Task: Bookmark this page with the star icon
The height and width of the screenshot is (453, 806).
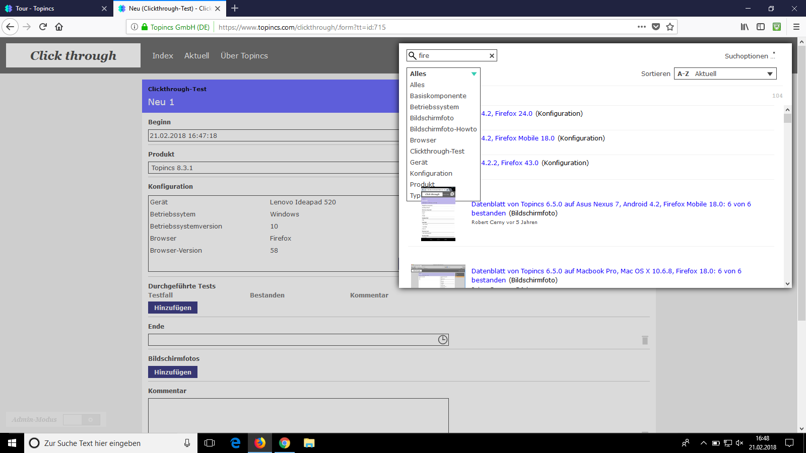Action: (670, 27)
